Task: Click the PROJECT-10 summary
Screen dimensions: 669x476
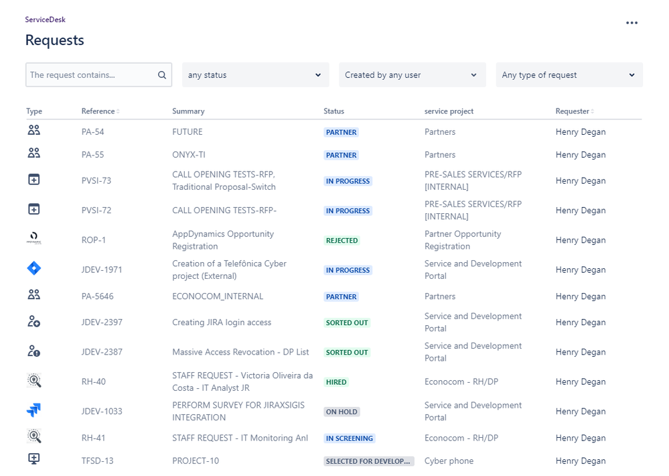Action: pyautogui.click(x=196, y=461)
